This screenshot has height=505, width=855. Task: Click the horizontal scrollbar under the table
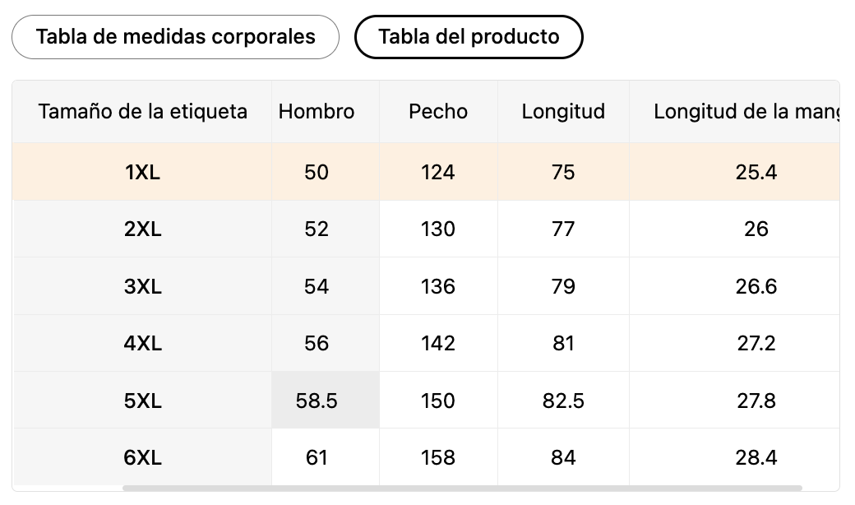coord(462,488)
